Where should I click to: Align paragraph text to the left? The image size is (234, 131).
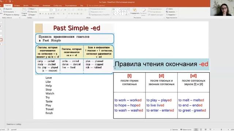[x=69, y=14]
